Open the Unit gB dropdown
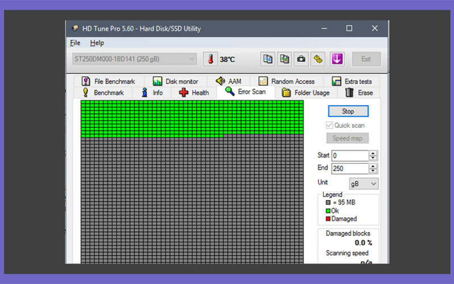The height and width of the screenshot is (284, 454). [x=364, y=183]
